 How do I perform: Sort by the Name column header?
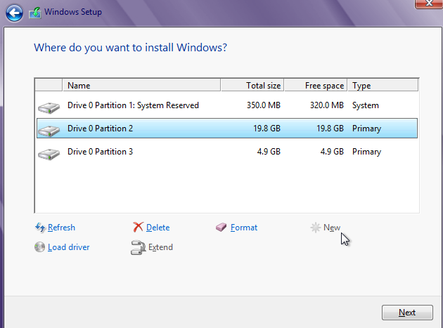(141, 85)
